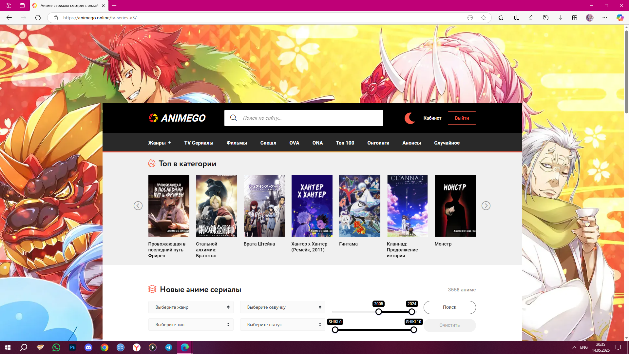Close the Аниме сериалы tab

[103, 6]
